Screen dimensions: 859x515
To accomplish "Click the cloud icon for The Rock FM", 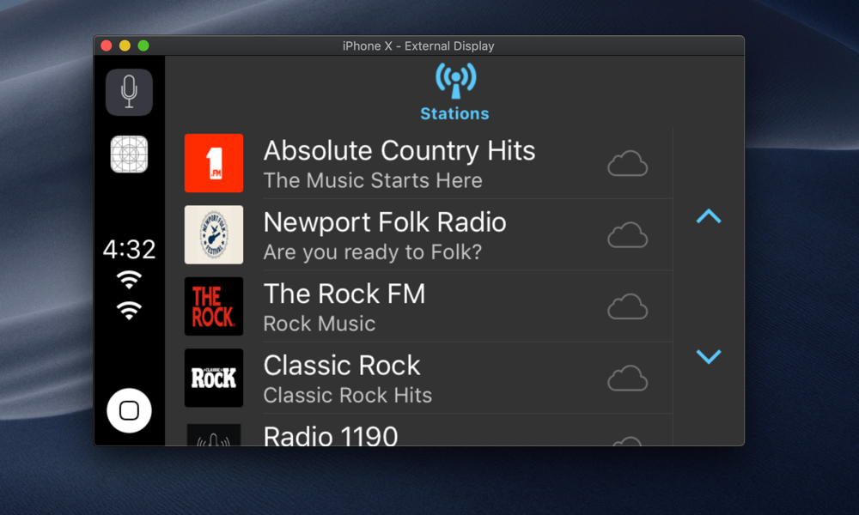I will coord(627,306).
